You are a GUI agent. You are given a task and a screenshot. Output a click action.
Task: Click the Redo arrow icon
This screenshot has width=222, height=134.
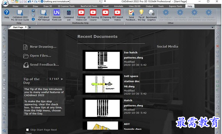tap(36, 1)
